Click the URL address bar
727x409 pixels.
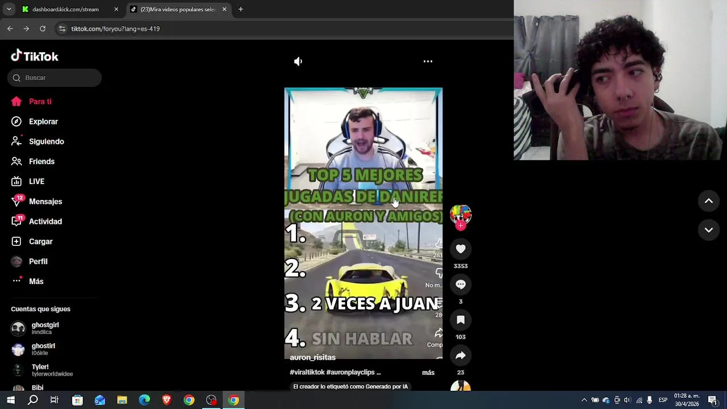(x=284, y=28)
